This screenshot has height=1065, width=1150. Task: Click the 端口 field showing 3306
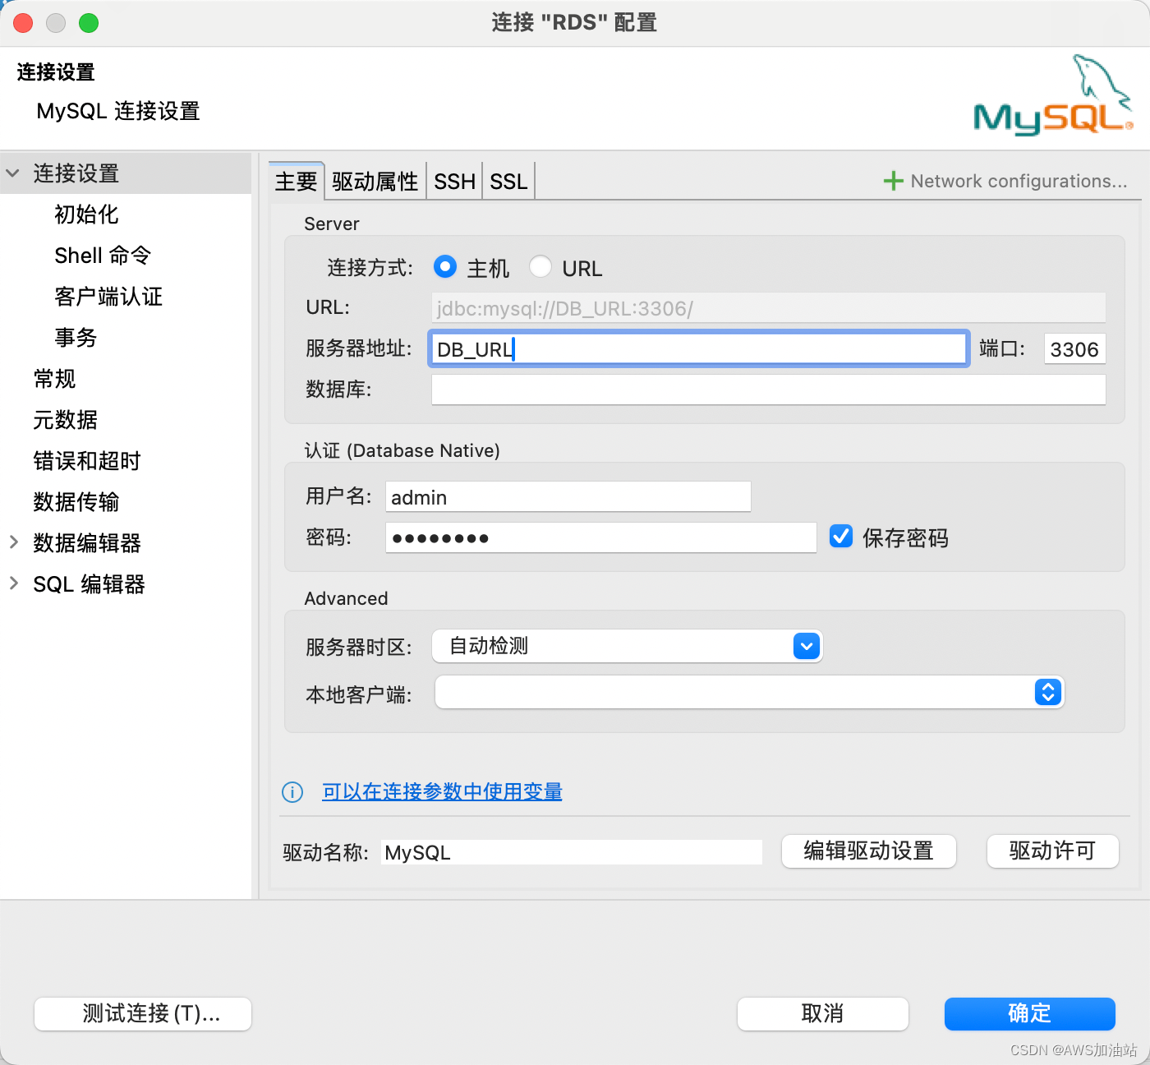click(x=1074, y=348)
